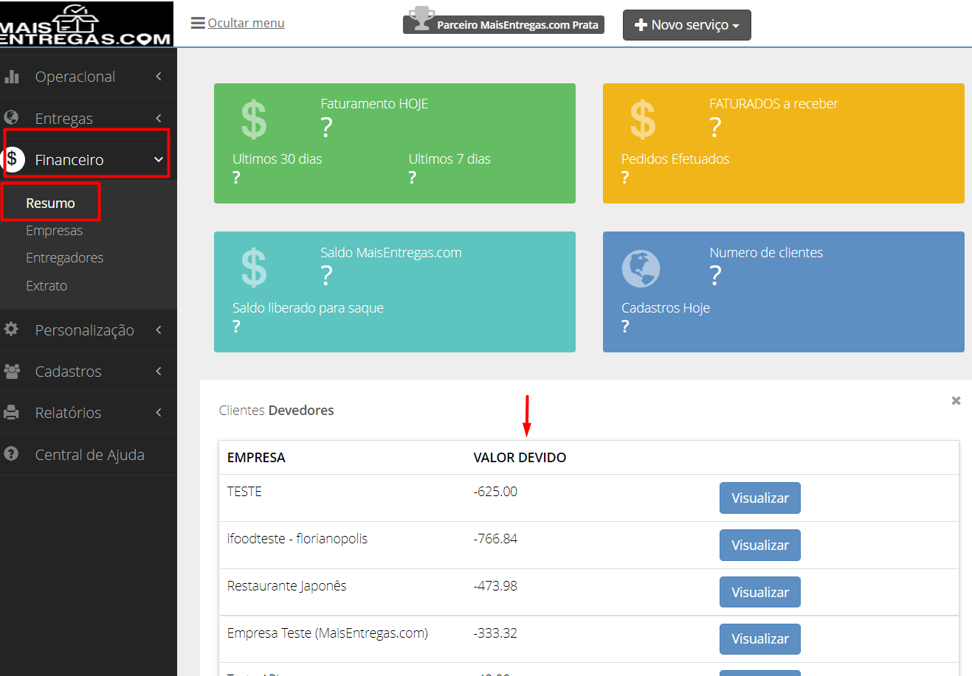Click the question icon beside Central de Ajuda

tap(11, 454)
